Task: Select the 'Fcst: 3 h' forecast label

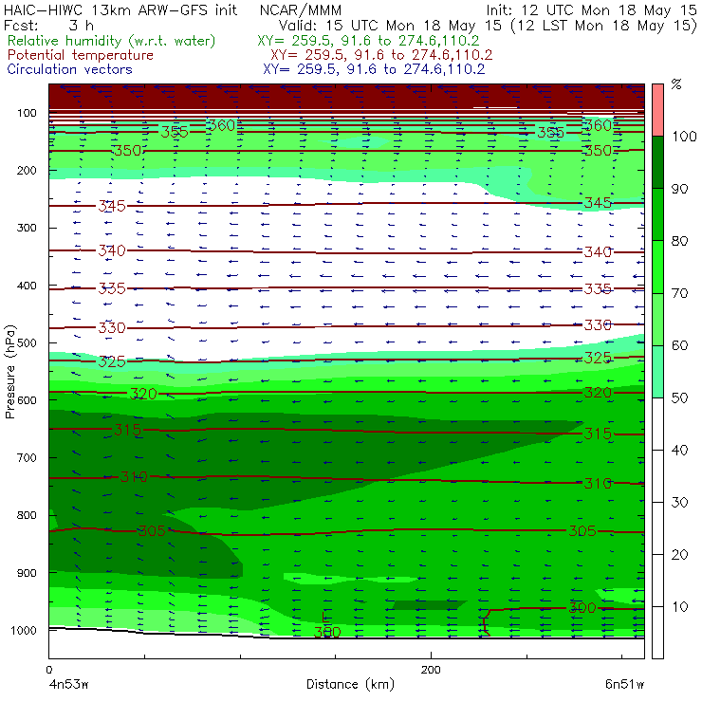Action: coord(48,25)
